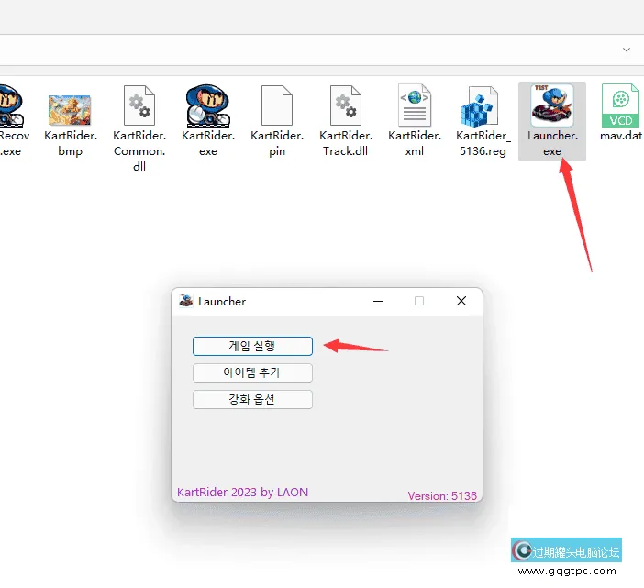Select the partially visible Recov exe file
This screenshot has width=644, height=588.
click(x=9, y=106)
